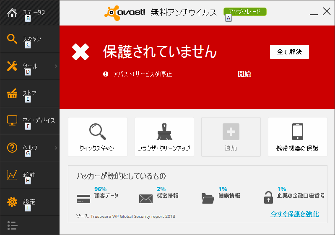Viewport: 335px width, 235px height.
Task: Open the 統計 sidebar label
Action: tap(29, 175)
